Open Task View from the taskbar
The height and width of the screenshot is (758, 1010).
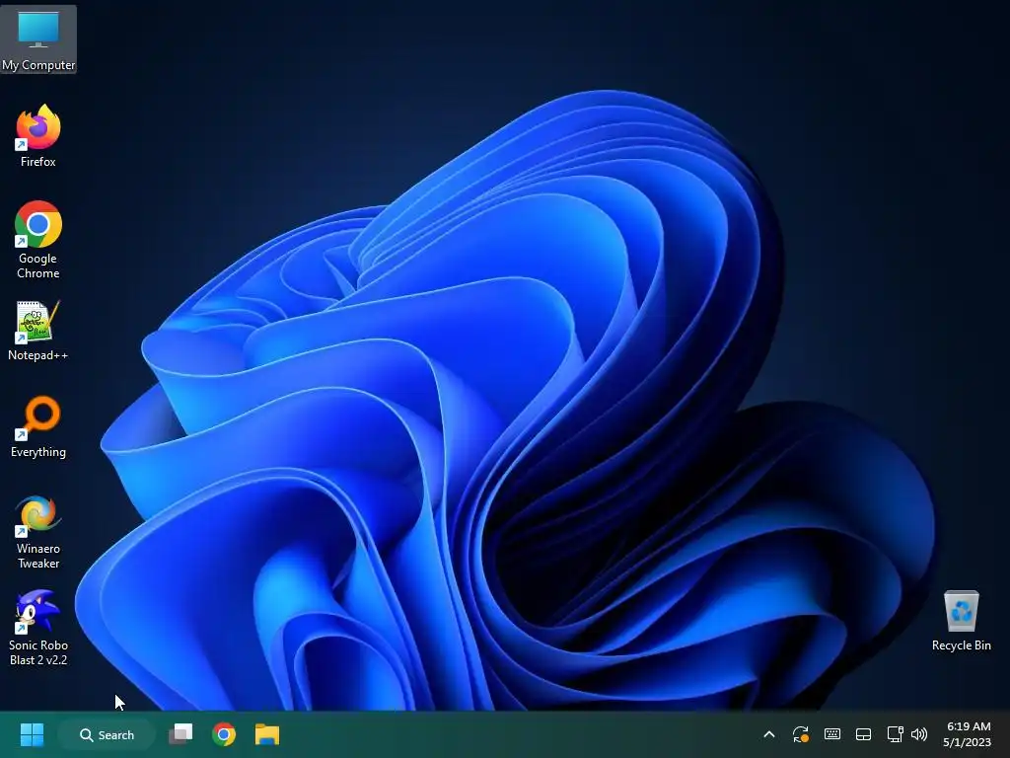[181, 734]
